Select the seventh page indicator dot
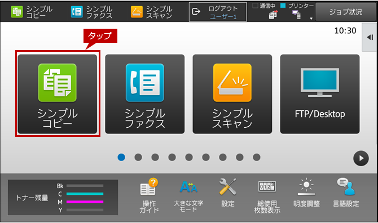Screen dimensions: 378x223 (x=223, y=157)
